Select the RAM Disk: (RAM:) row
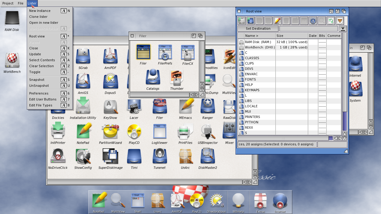The width and height of the screenshot is (381, 214). click(290, 42)
